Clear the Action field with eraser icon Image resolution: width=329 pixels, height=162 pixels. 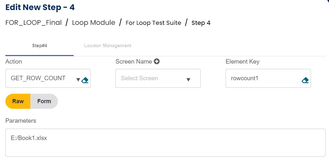[x=85, y=80]
